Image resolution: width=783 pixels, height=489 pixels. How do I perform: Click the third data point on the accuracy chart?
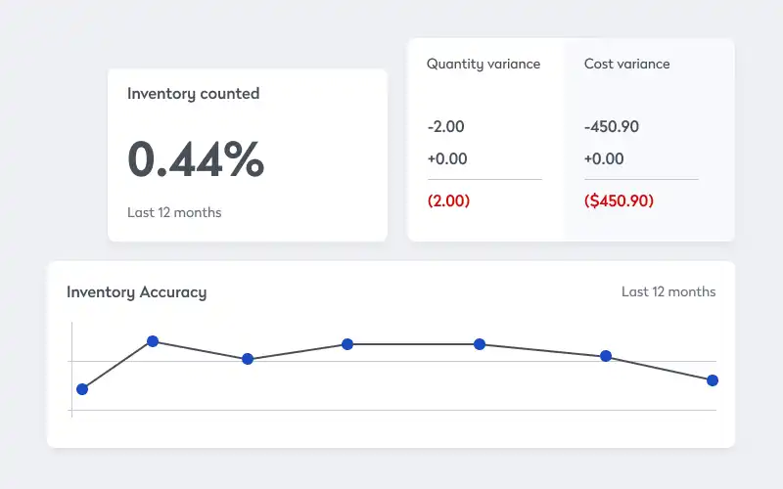(248, 359)
